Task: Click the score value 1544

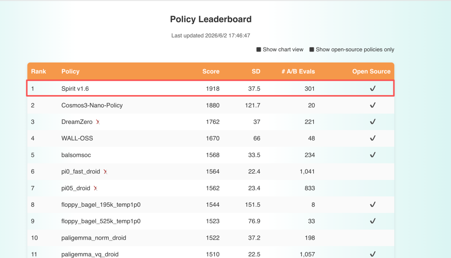Action: [x=213, y=205]
